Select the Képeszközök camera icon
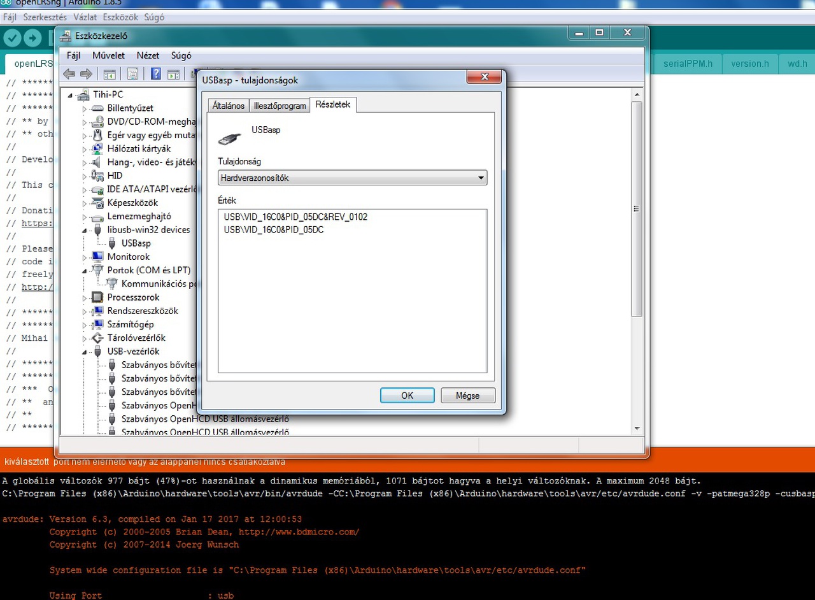 pos(97,203)
